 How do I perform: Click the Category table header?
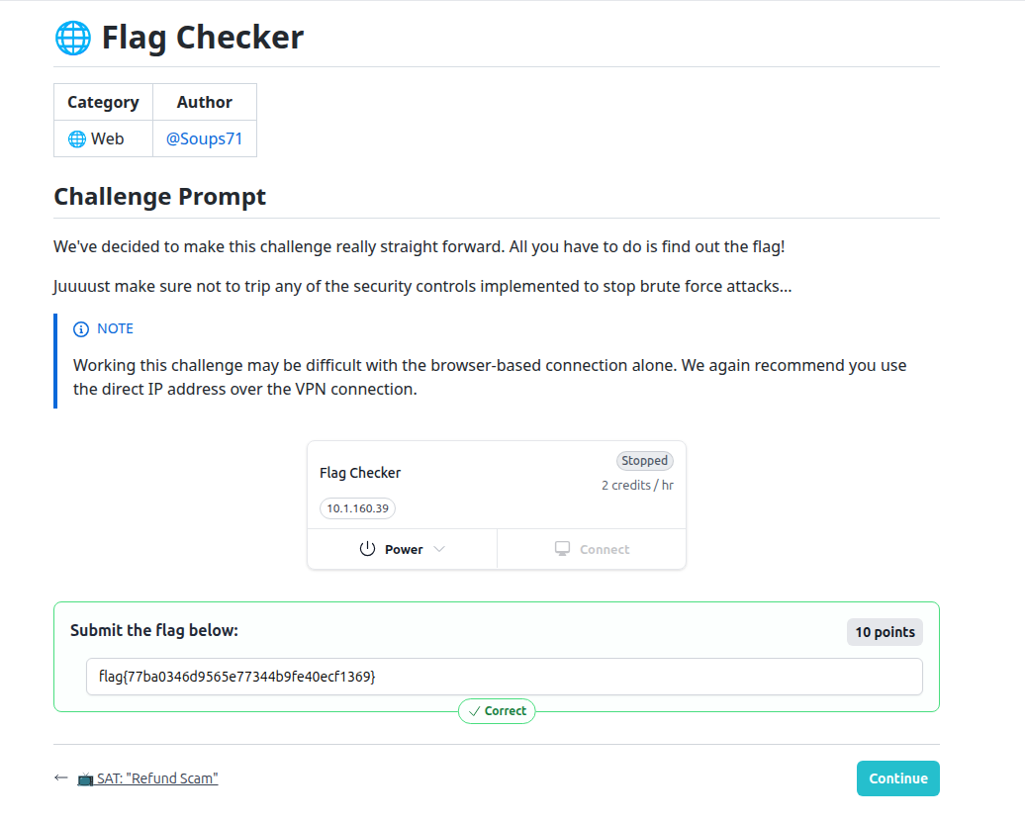[x=103, y=102]
